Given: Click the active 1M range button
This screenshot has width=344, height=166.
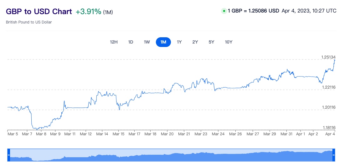Looking at the screenshot, I should [x=163, y=42].
